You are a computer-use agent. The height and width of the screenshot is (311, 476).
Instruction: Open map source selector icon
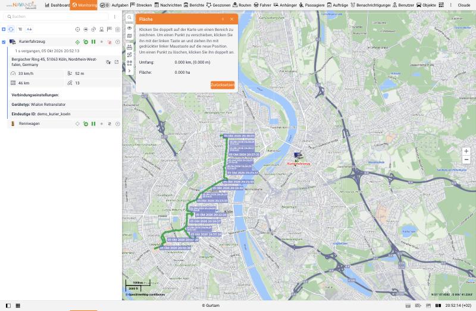129,36
